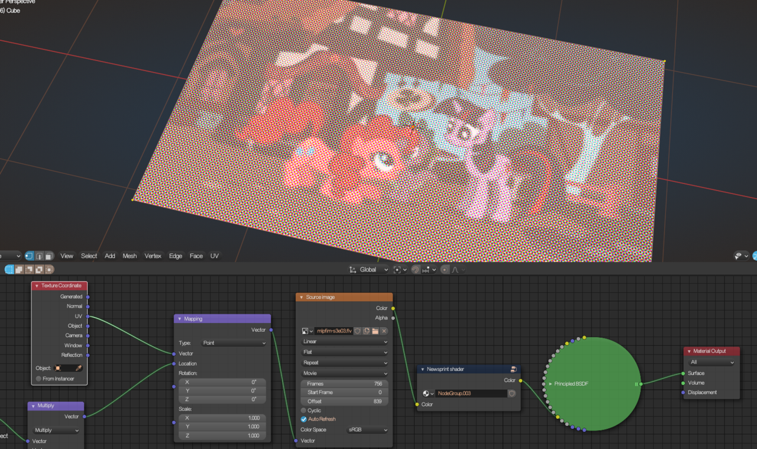Browse node group icon in Newsprint shader

(x=428, y=393)
